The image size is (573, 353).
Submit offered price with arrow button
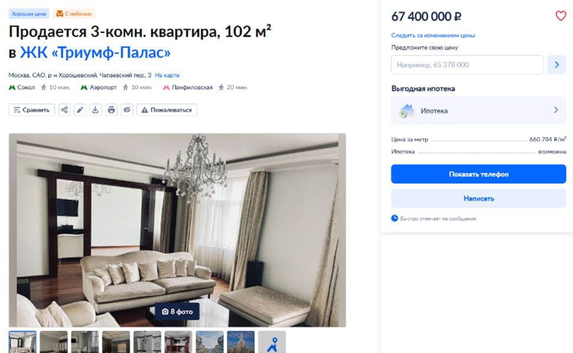click(x=557, y=65)
